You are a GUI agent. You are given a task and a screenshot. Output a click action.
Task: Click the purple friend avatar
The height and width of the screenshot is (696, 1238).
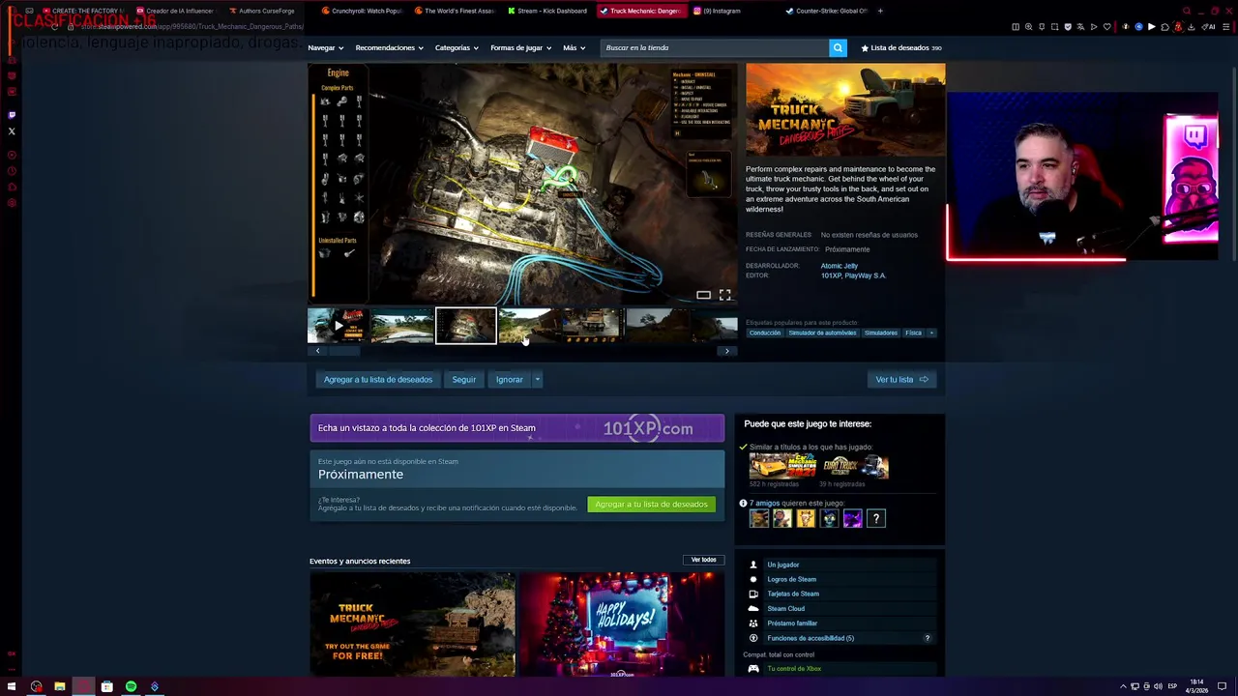852,519
